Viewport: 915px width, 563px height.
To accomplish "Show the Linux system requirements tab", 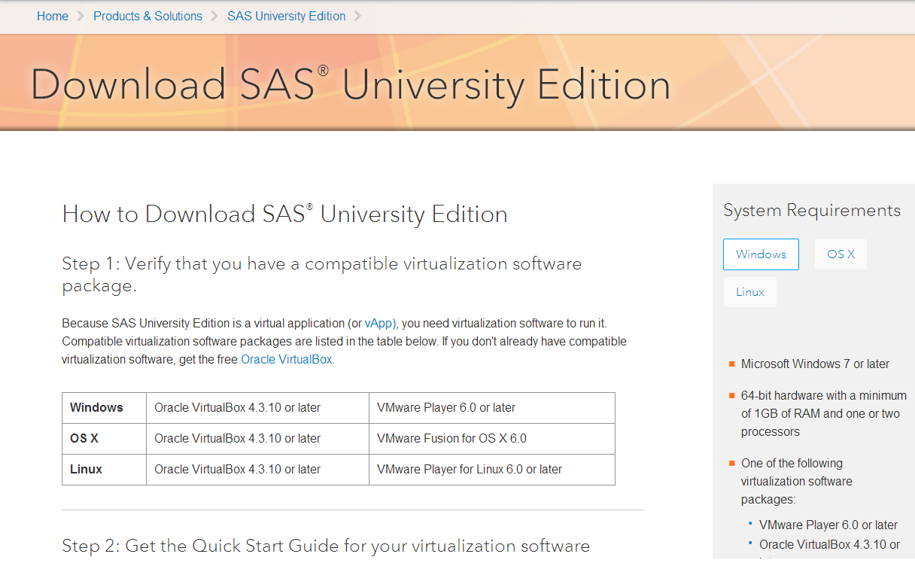I will click(749, 292).
